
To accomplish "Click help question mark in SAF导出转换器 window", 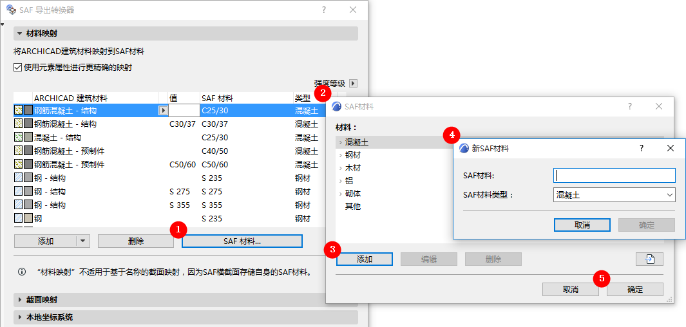I will (324, 10).
